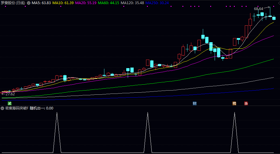Expand dropdown next to 罗曼股份 (日线)
This screenshot has height=154, width=280.
pos(29,3)
